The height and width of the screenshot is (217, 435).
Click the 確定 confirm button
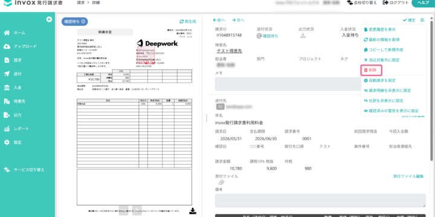click(409, 20)
